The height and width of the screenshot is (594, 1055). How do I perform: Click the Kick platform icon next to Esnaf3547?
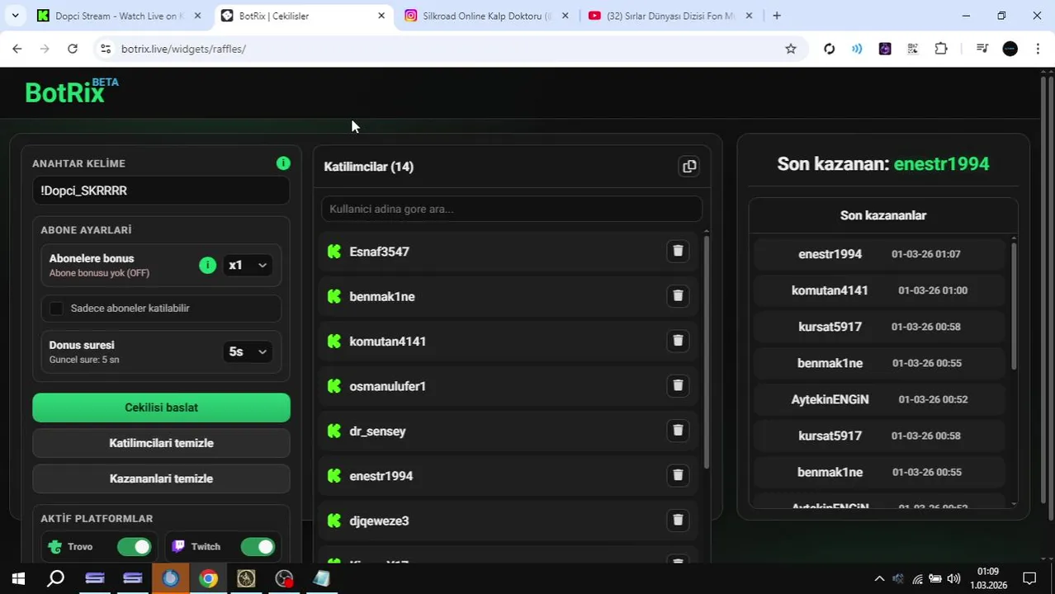[334, 252]
